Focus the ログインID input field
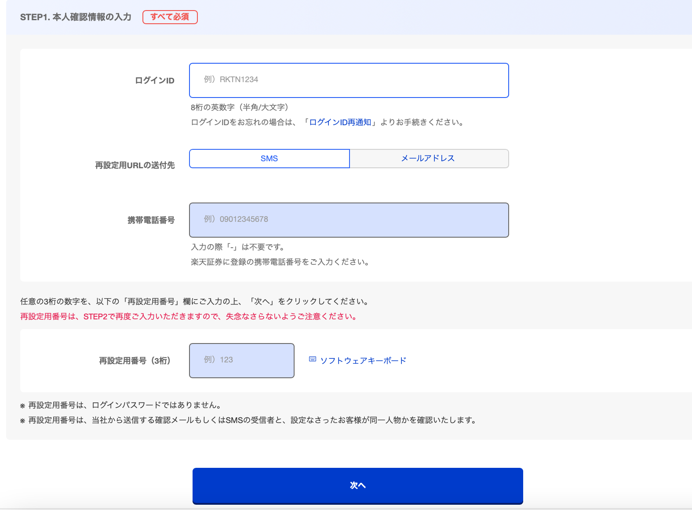 [x=349, y=80]
